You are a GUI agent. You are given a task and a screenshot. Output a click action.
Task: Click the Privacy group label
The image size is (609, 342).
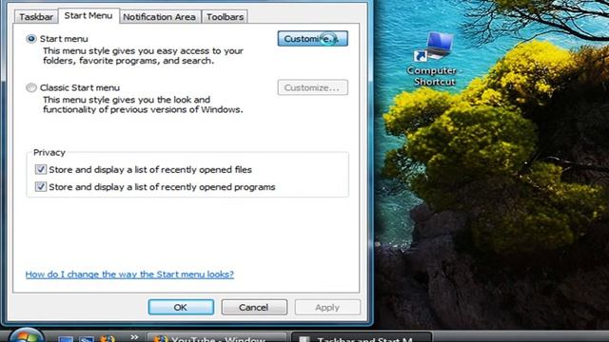click(x=49, y=152)
